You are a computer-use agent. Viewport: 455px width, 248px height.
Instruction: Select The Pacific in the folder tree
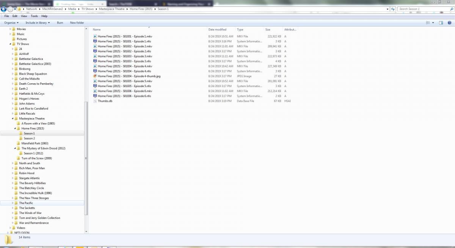(x=26, y=203)
